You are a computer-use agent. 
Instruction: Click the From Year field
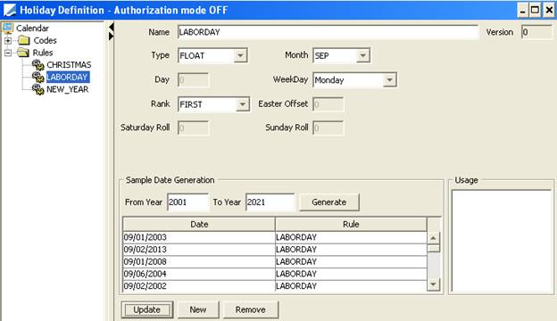tap(187, 202)
